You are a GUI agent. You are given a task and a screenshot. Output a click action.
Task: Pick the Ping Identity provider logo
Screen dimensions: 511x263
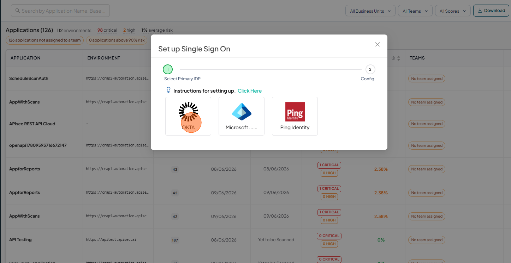(x=295, y=112)
